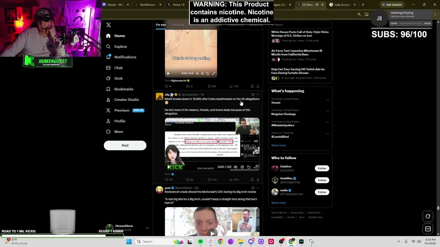Open account menu dots beside HumxnGhxst
This screenshot has width=440, height=247.
pos(147,228)
